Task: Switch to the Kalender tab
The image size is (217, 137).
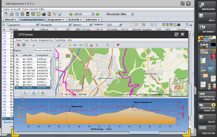Action: pos(93,19)
